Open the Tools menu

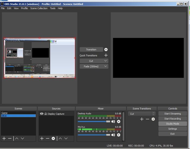[53, 8]
